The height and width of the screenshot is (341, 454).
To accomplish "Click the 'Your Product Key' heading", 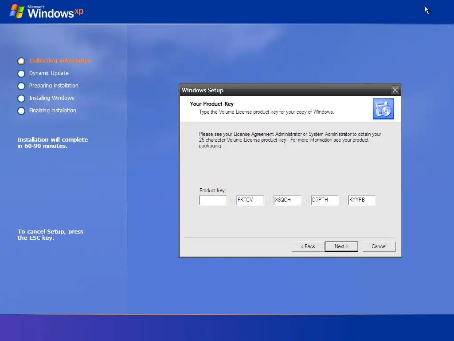I will (x=211, y=104).
